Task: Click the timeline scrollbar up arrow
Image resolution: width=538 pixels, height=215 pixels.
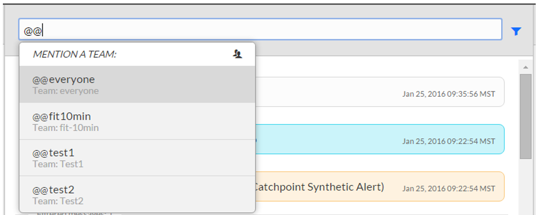Action: click(525, 67)
